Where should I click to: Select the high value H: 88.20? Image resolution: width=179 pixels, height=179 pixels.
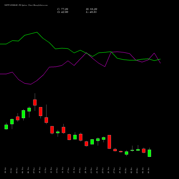tap(92, 9)
